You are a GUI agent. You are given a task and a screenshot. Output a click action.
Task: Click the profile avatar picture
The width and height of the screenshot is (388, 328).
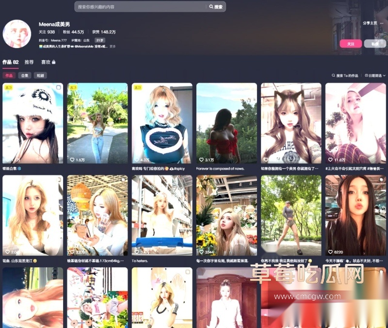point(17,34)
